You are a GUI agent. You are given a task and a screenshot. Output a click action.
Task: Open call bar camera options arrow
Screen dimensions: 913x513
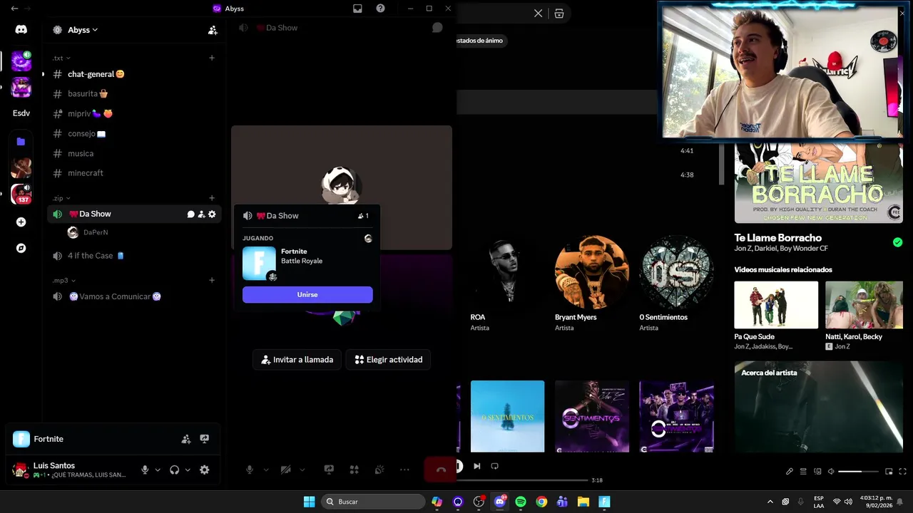(302, 470)
